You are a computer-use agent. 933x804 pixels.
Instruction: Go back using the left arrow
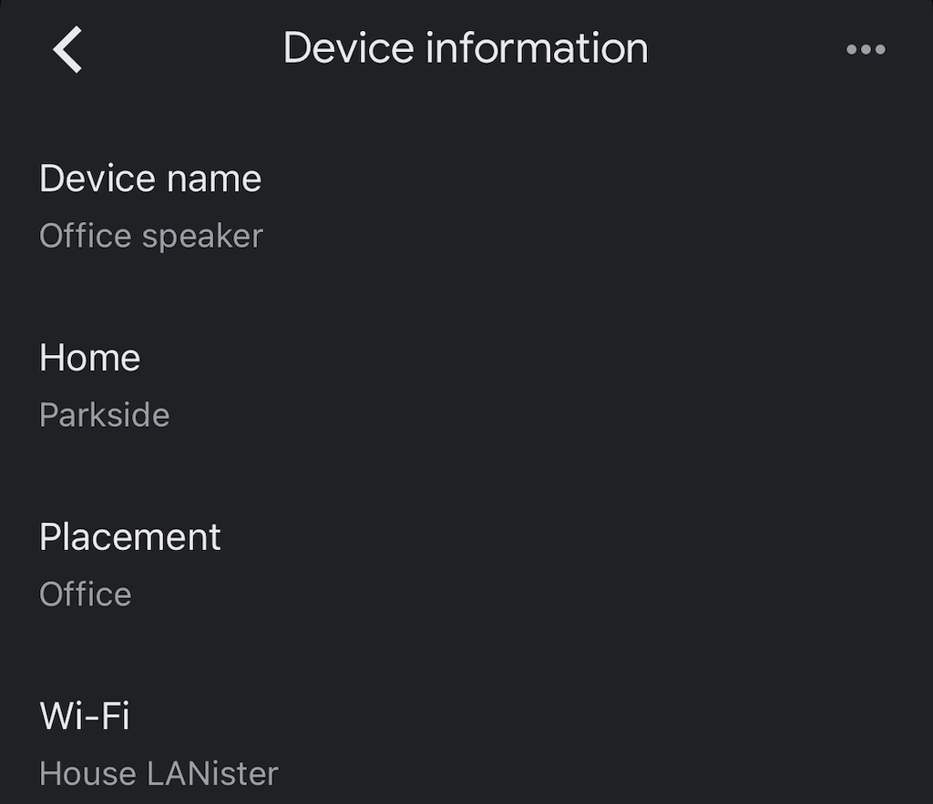(x=68, y=49)
